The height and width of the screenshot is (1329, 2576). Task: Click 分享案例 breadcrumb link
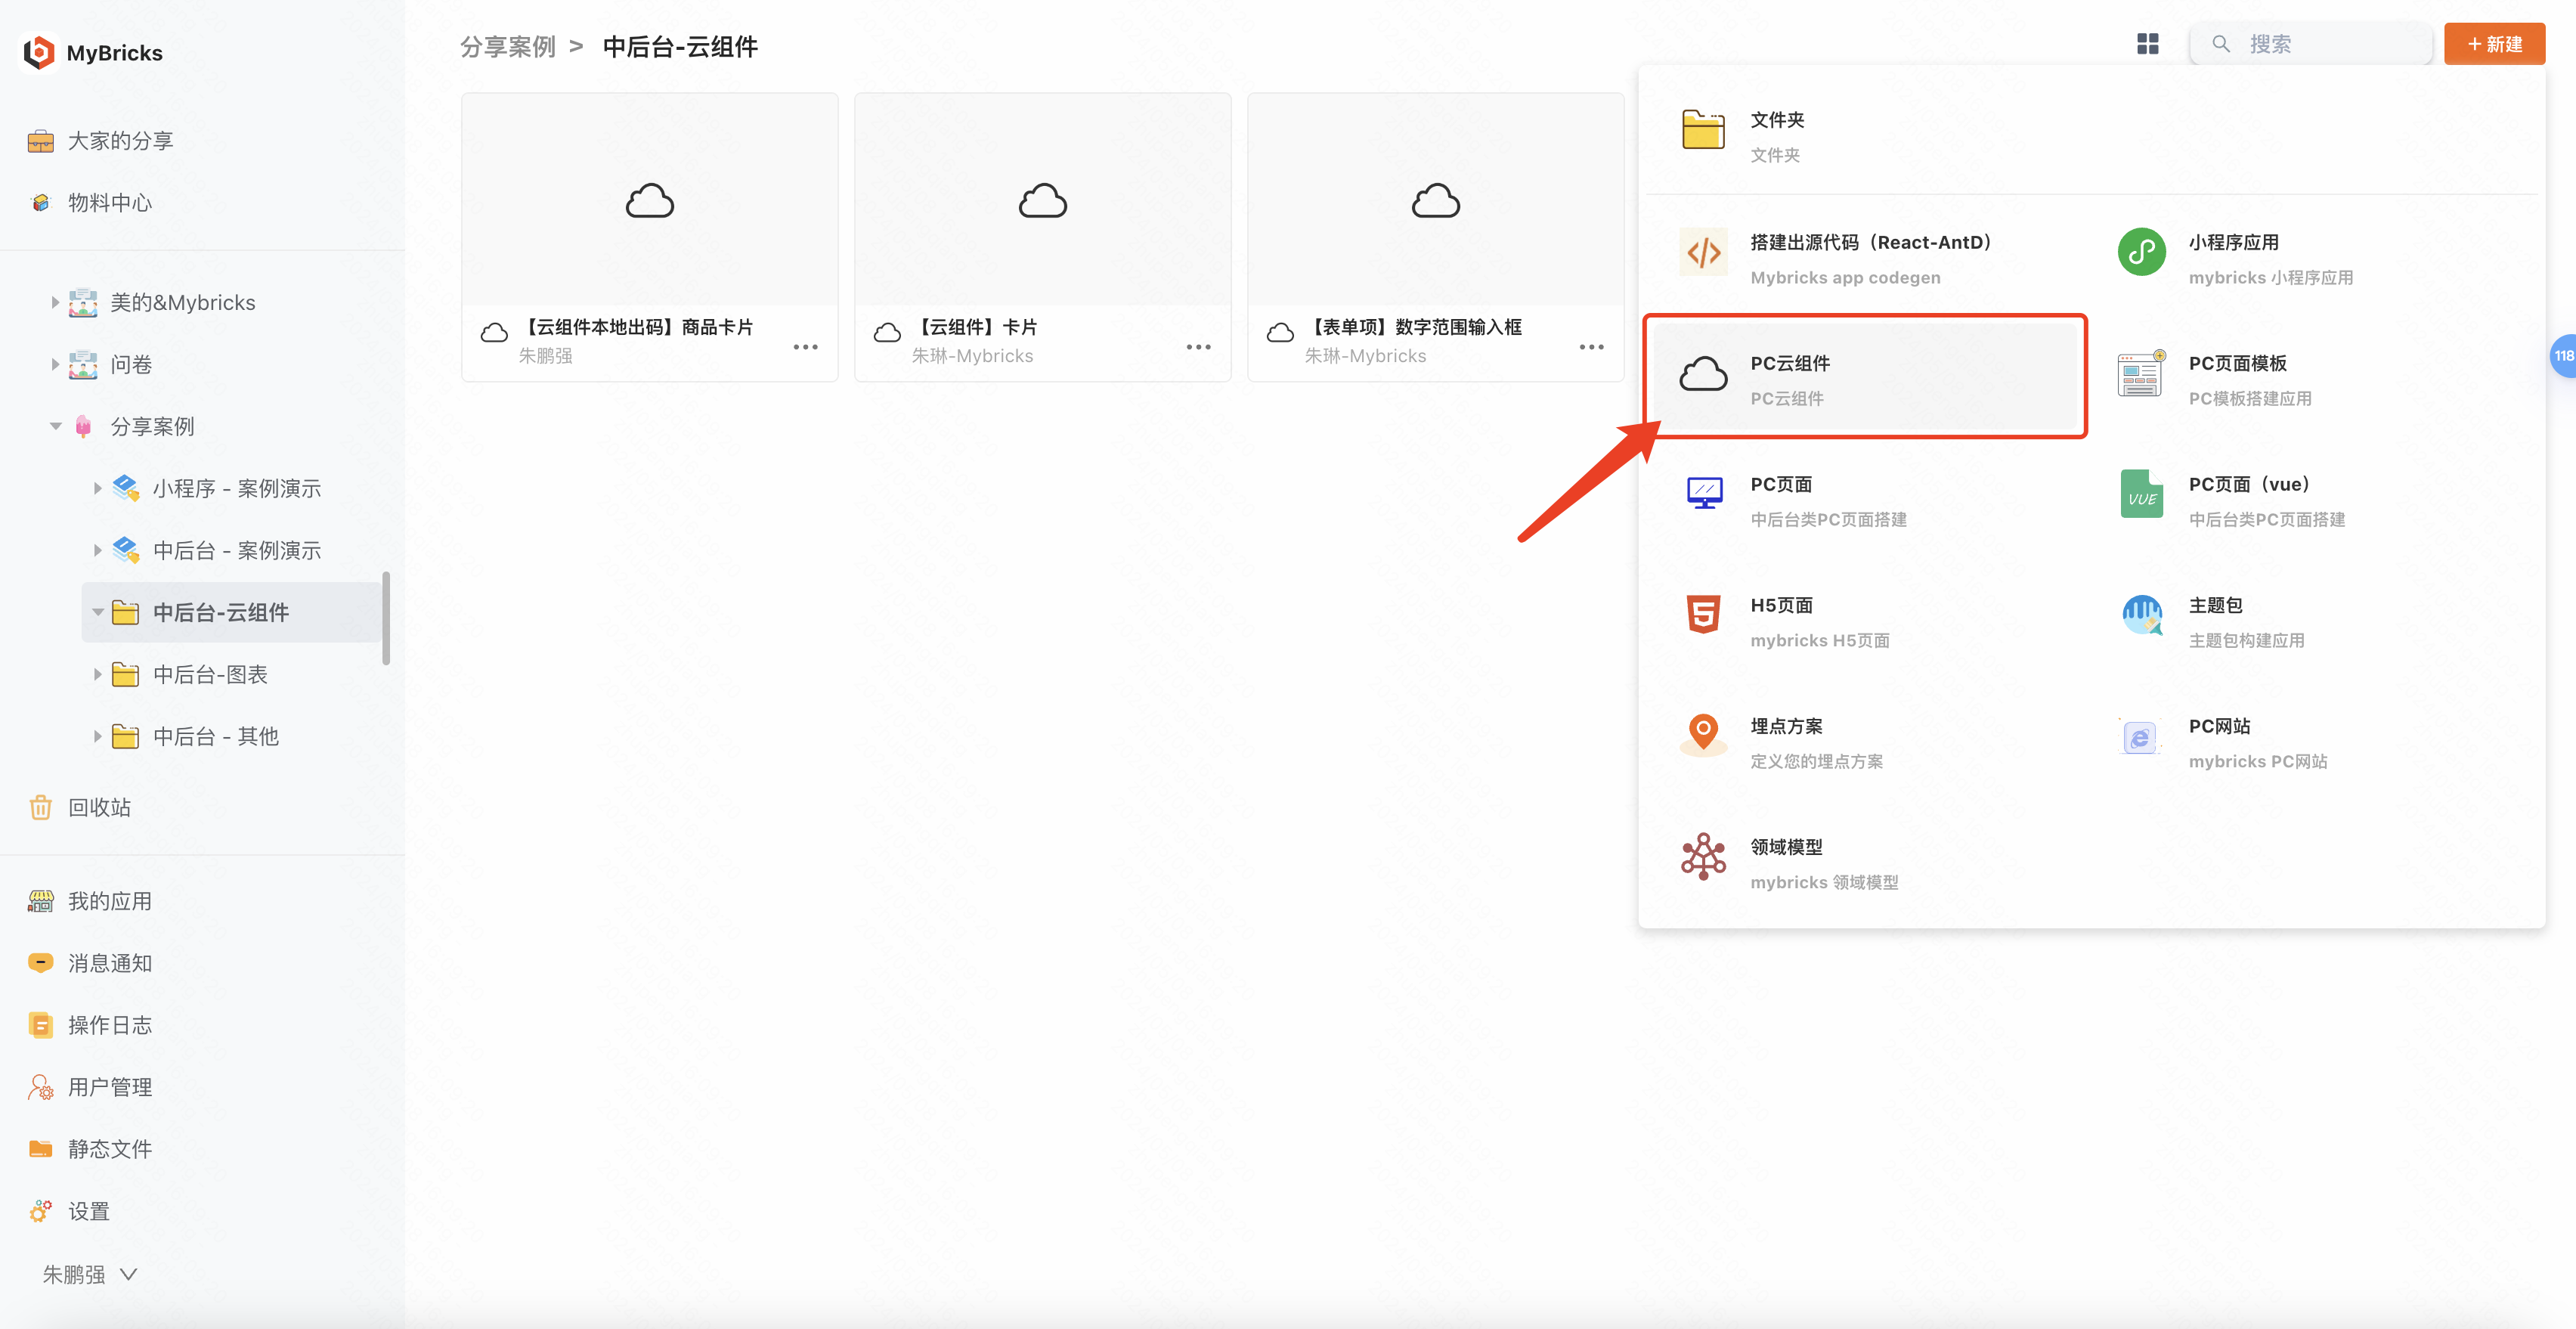(x=508, y=47)
